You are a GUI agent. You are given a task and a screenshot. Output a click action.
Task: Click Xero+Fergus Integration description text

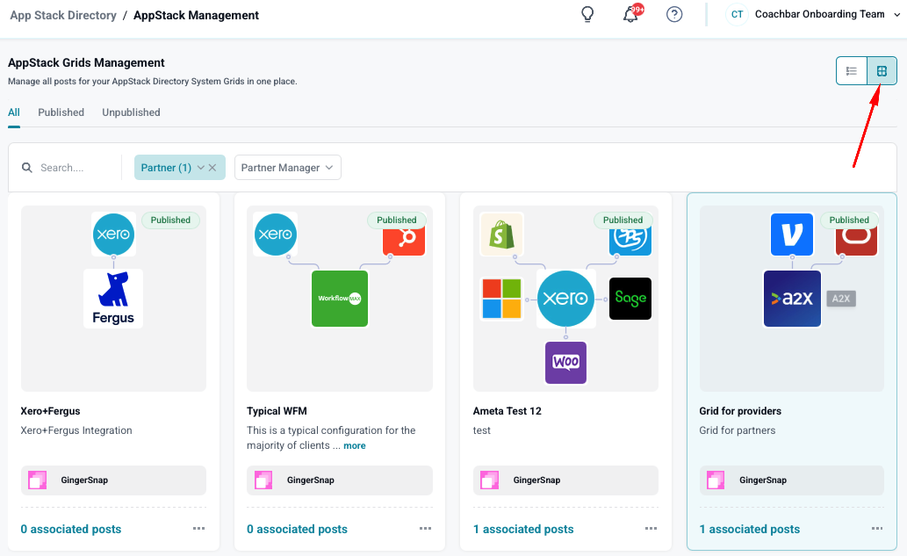(x=76, y=430)
